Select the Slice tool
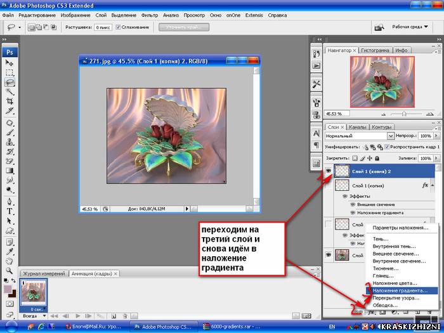 10,111
